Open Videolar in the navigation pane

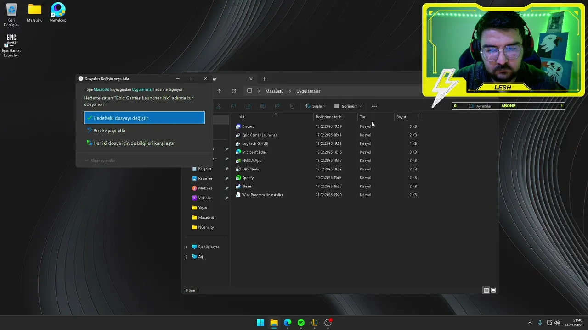205,198
